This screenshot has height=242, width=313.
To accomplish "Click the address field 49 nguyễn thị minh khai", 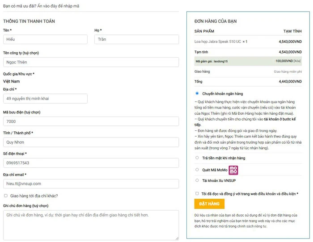I will pos(45,98).
